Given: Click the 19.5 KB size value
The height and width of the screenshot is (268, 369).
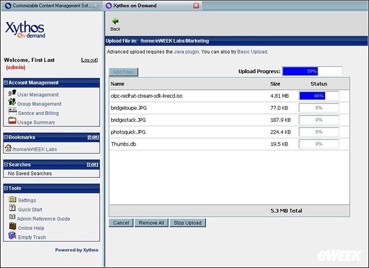Looking at the screenshot, I should tap(279, 144).
